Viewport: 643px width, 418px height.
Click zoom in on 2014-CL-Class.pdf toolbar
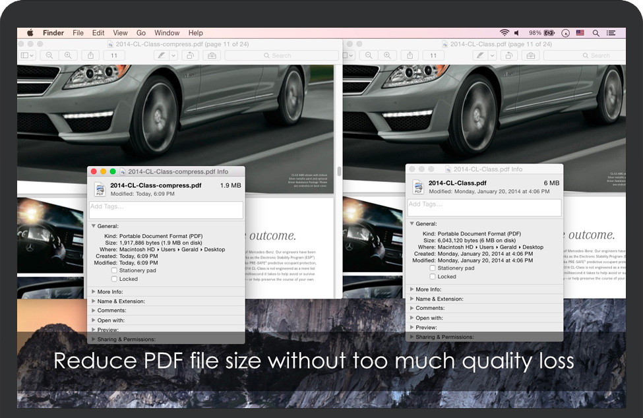(x=386, y=56)
